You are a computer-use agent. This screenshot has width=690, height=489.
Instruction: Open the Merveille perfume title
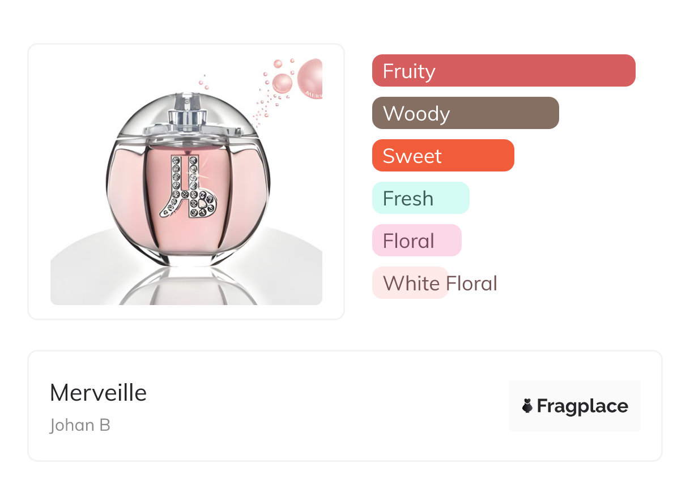(x=98, y=393)
